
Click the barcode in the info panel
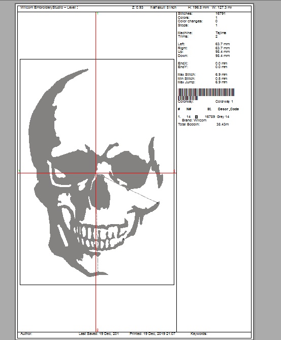pos(206,94)
